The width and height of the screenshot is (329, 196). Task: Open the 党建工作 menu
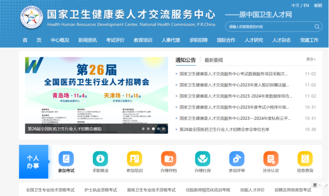click(309, 40)
